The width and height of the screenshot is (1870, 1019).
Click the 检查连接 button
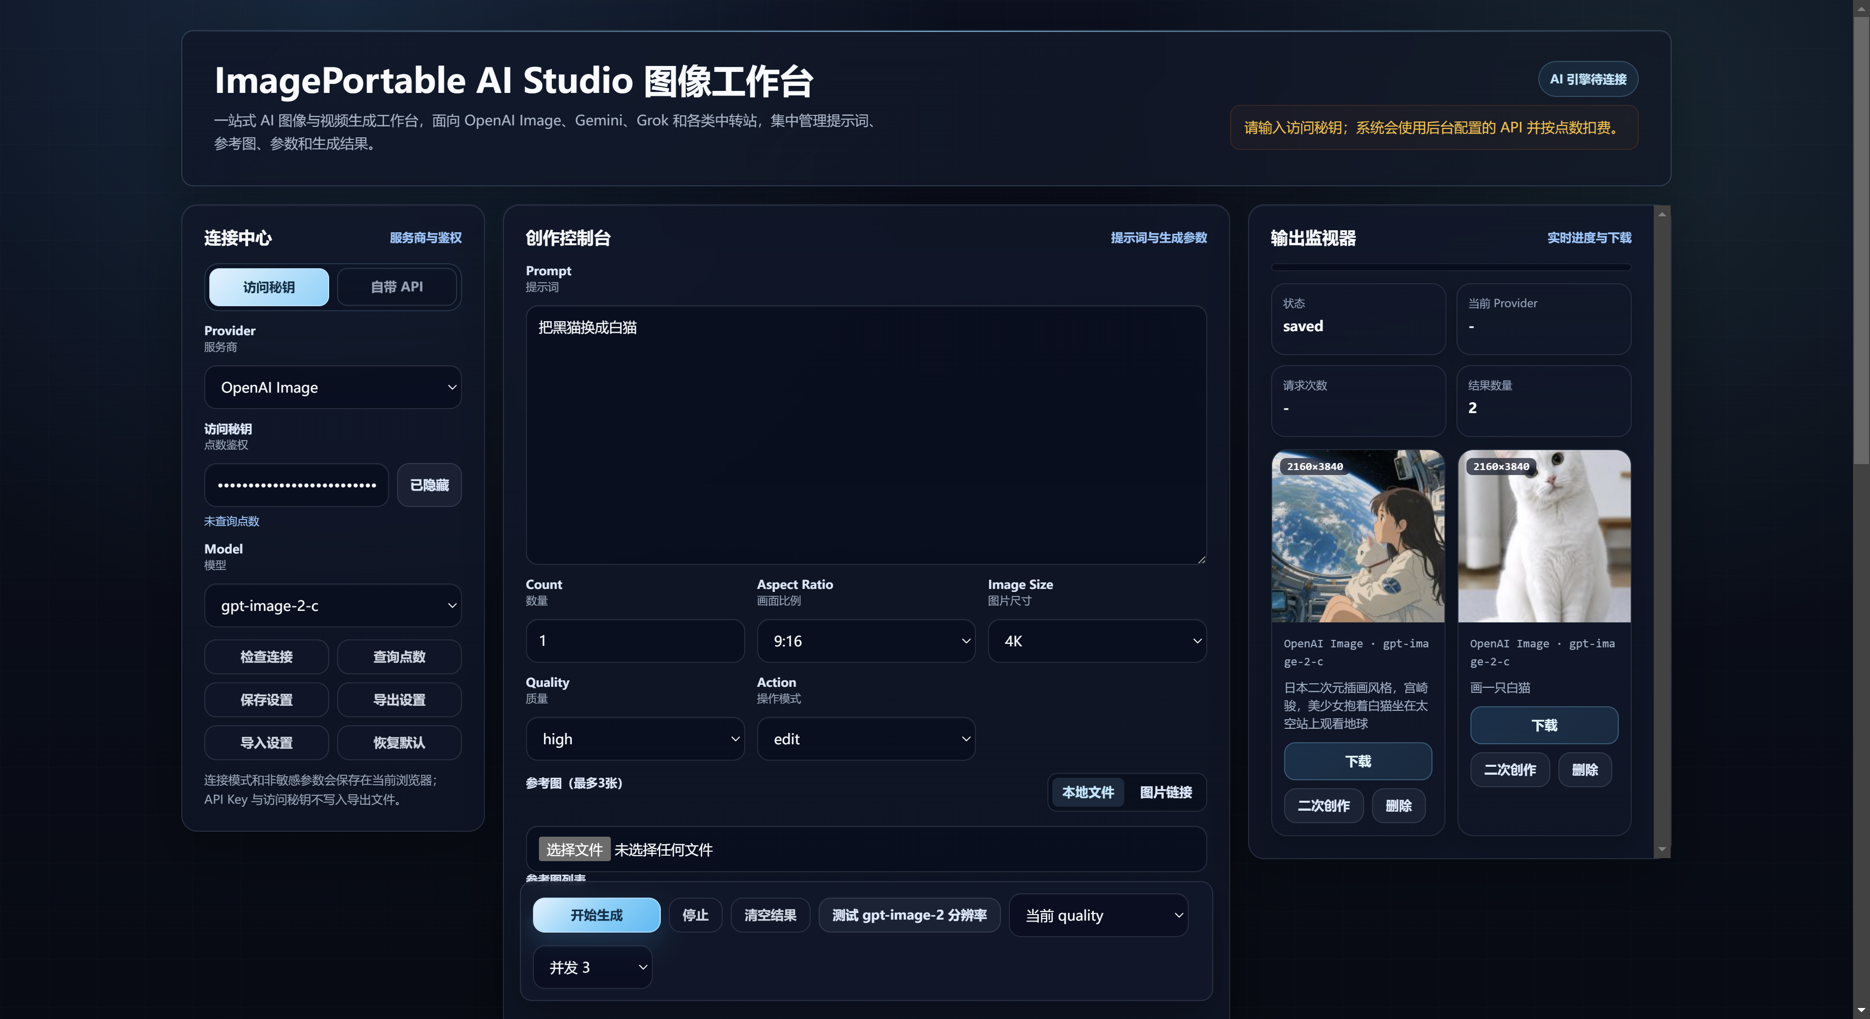coord(266,657)
